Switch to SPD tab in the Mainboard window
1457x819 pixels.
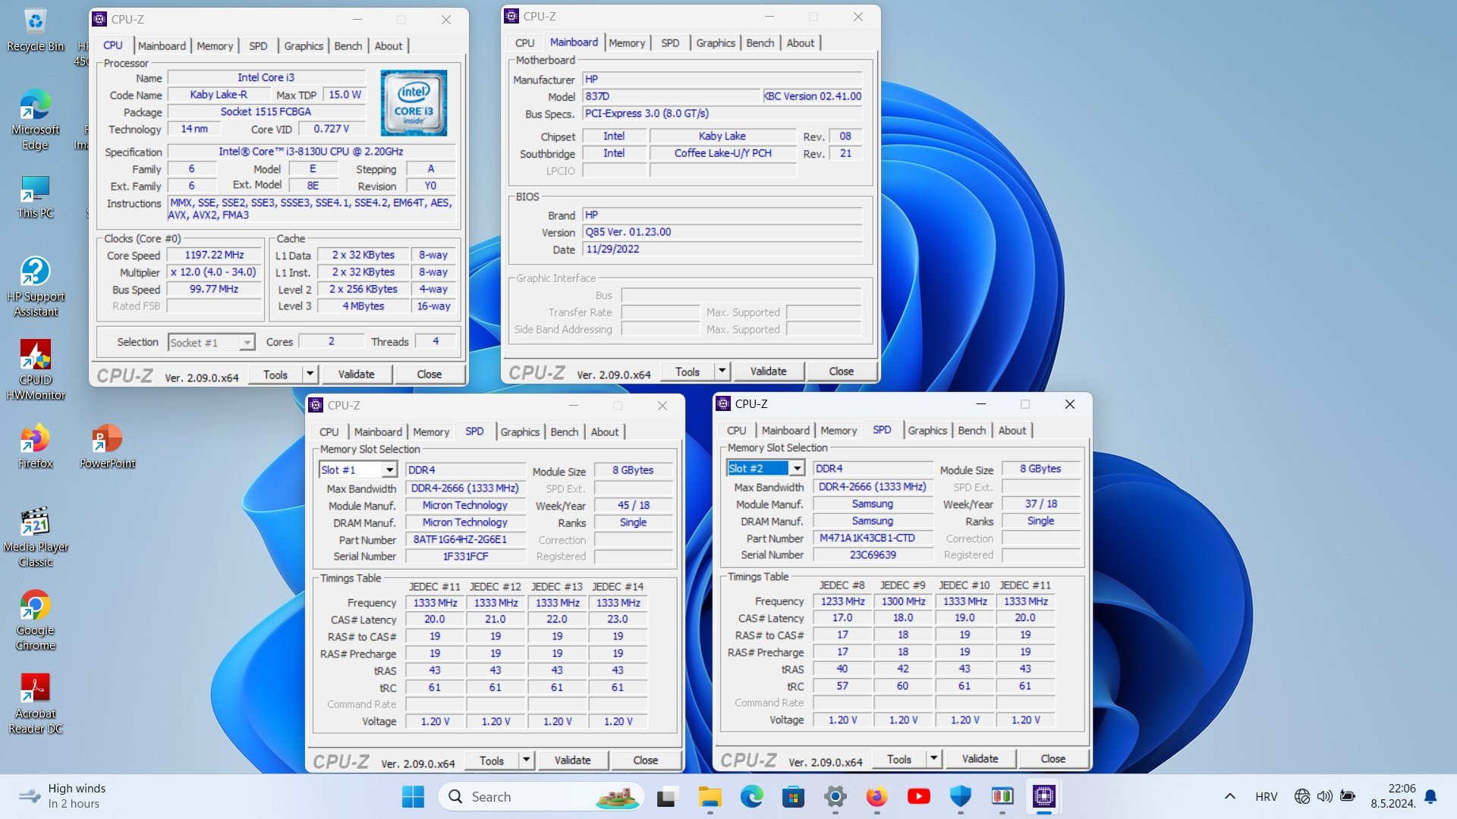670,43
